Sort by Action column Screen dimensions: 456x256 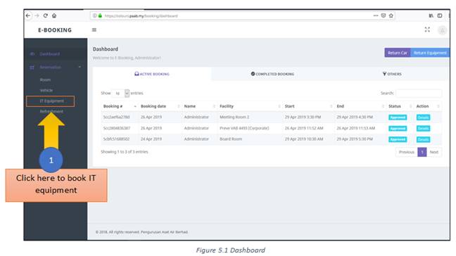428,106
